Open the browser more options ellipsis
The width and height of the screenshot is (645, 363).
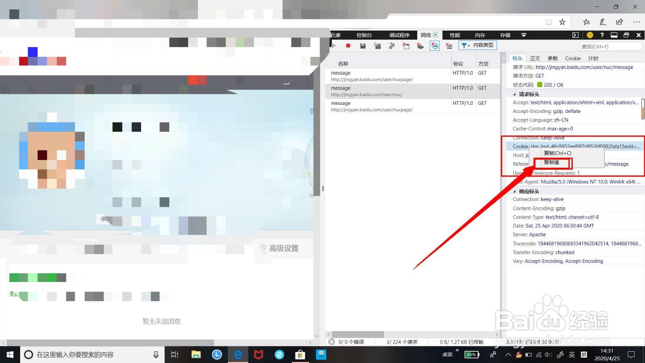coord(636,22)
